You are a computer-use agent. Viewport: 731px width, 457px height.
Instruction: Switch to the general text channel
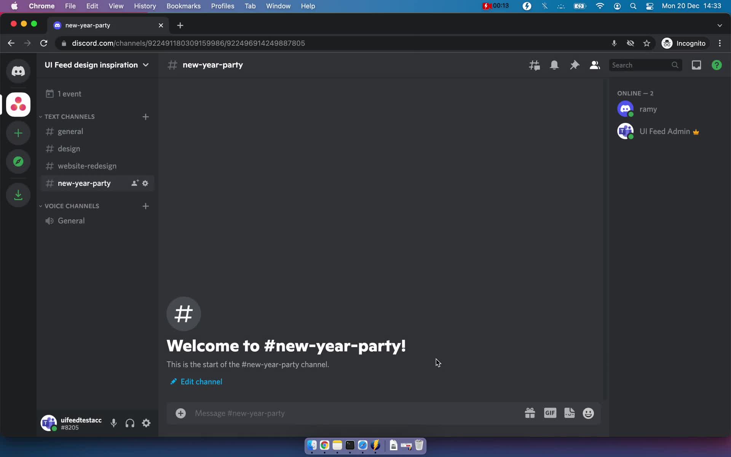[97, 131]
